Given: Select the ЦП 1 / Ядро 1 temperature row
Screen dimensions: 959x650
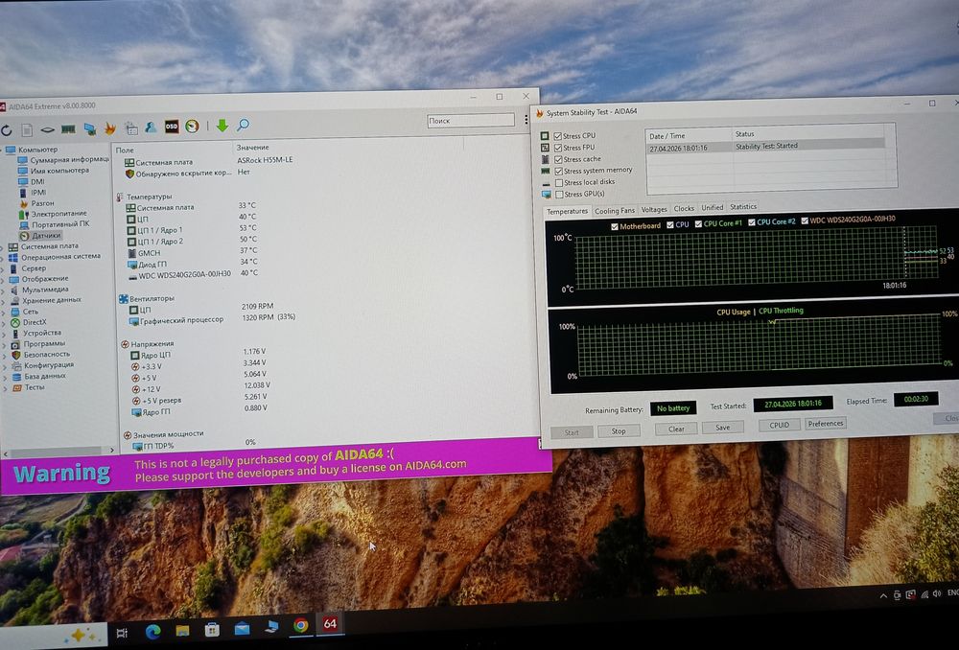Looking at the screenshot, I should click(x=191, y=230).
